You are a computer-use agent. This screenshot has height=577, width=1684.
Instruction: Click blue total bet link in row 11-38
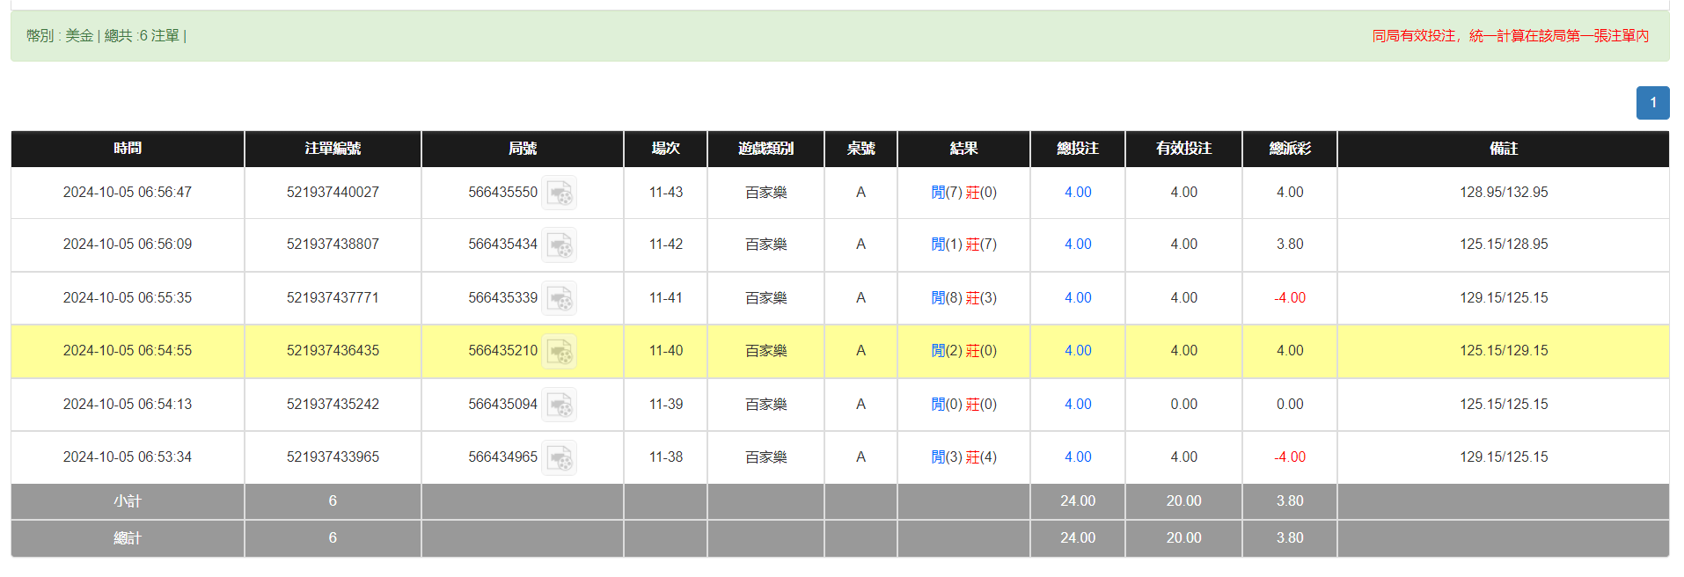point(1077,456)
